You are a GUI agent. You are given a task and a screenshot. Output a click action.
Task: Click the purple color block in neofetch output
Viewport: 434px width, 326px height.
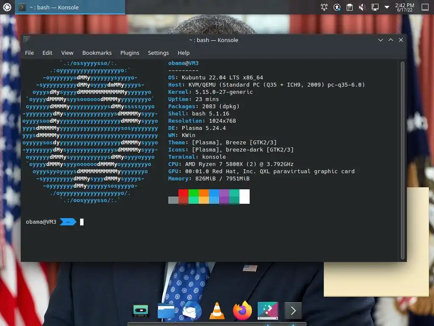tap(224, 197)
